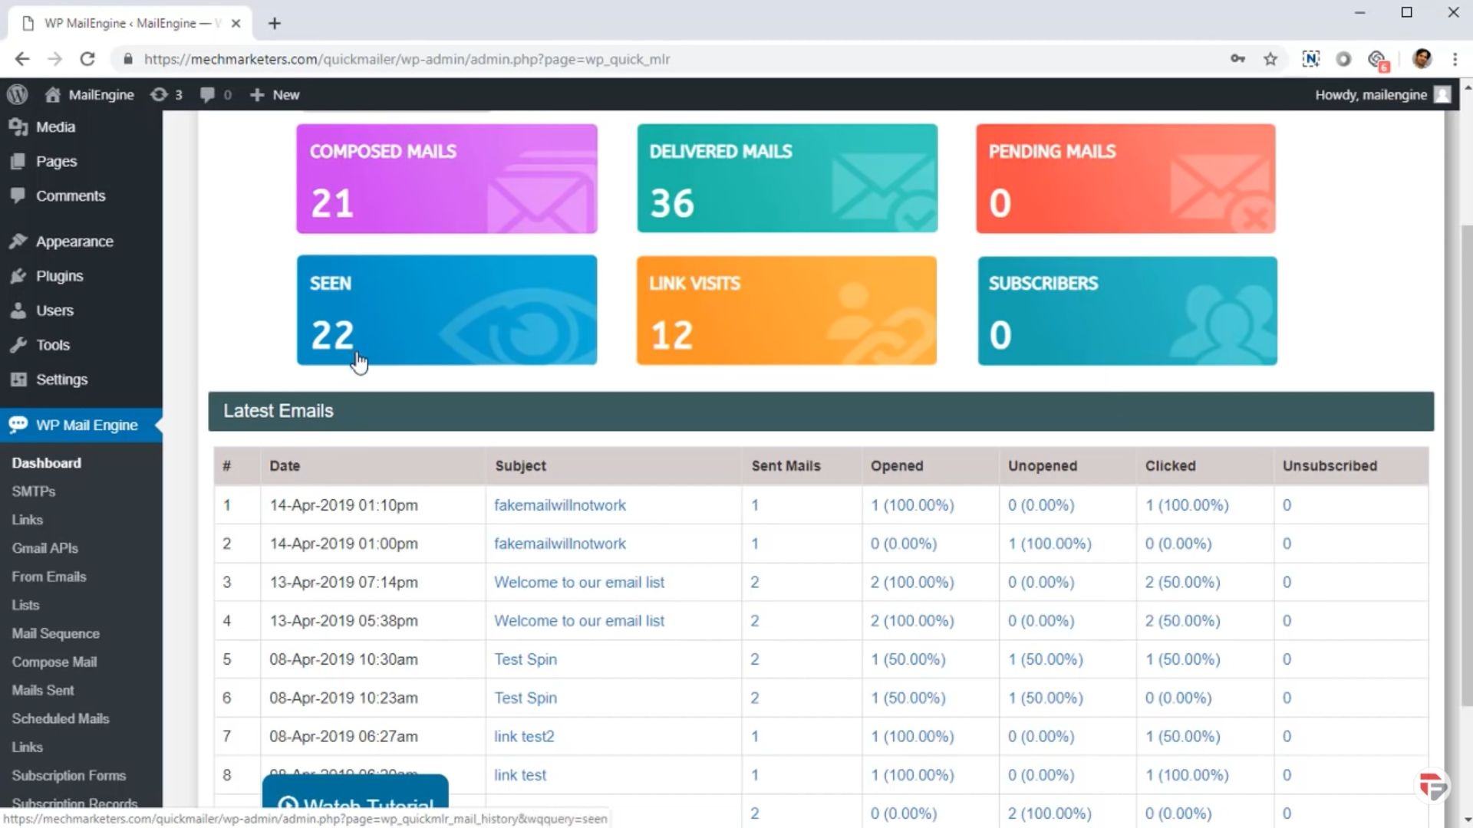Open the Media library from the sidebar icon
The image size is (1473, 828).
[x=18, y=127]
